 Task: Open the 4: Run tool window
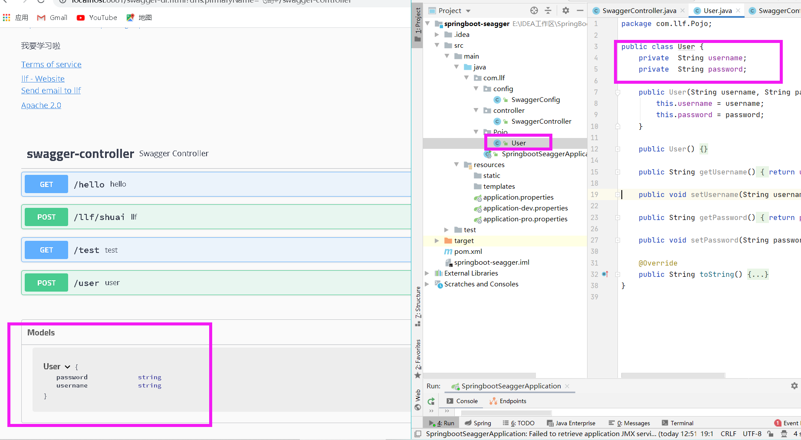442,423
